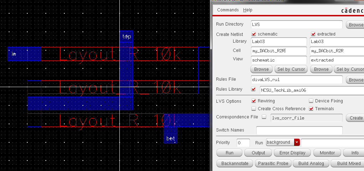Click the Rules File divaLVS.rul field
Viewport: 364px width, 171px height.
pyautogui.click(x=297, y=80)
